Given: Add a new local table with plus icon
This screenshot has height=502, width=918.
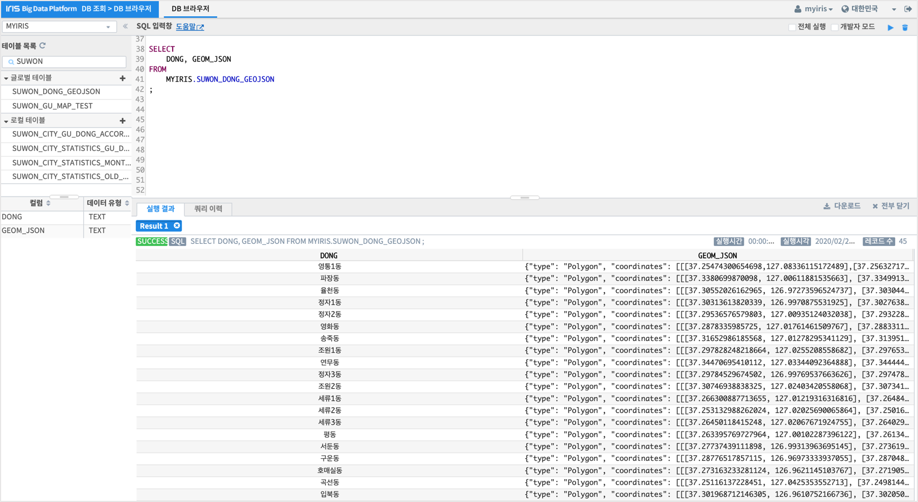Looking at the screenshot, I should 123,121.
